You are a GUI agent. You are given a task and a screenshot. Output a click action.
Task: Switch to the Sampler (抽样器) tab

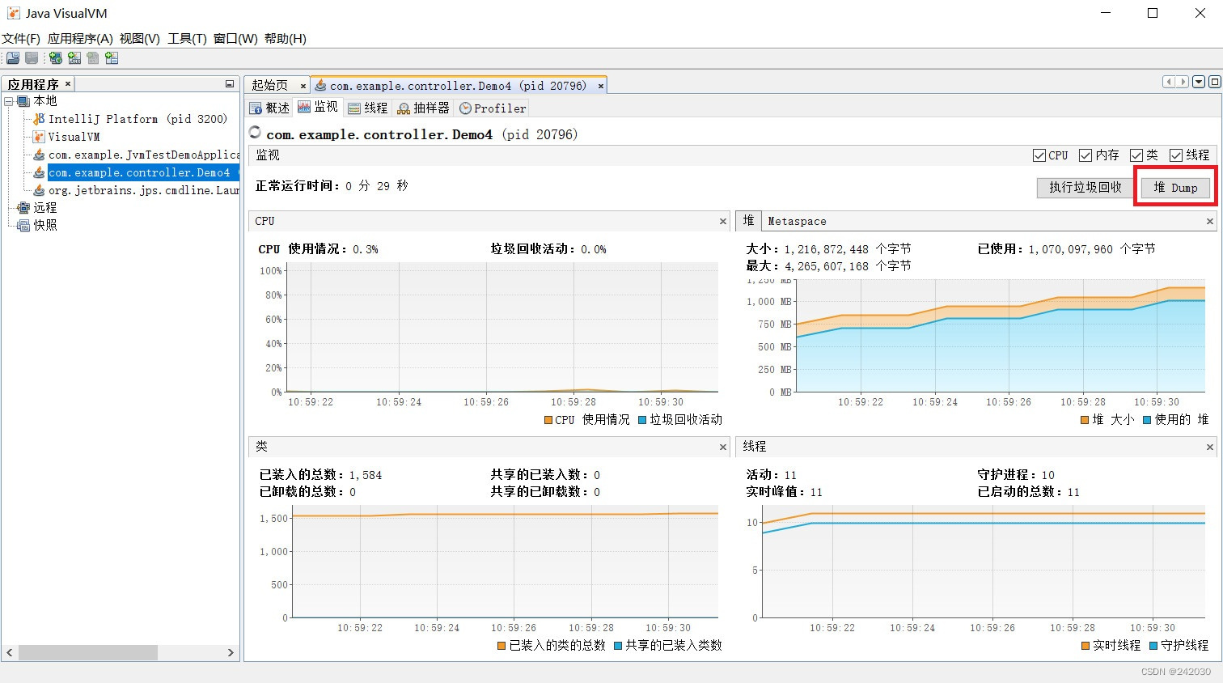point(423,108)
